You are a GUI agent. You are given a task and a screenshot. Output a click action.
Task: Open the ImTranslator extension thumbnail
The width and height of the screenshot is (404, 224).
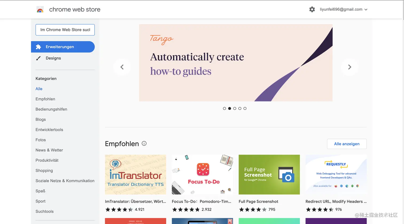click(x=135, y=175)
